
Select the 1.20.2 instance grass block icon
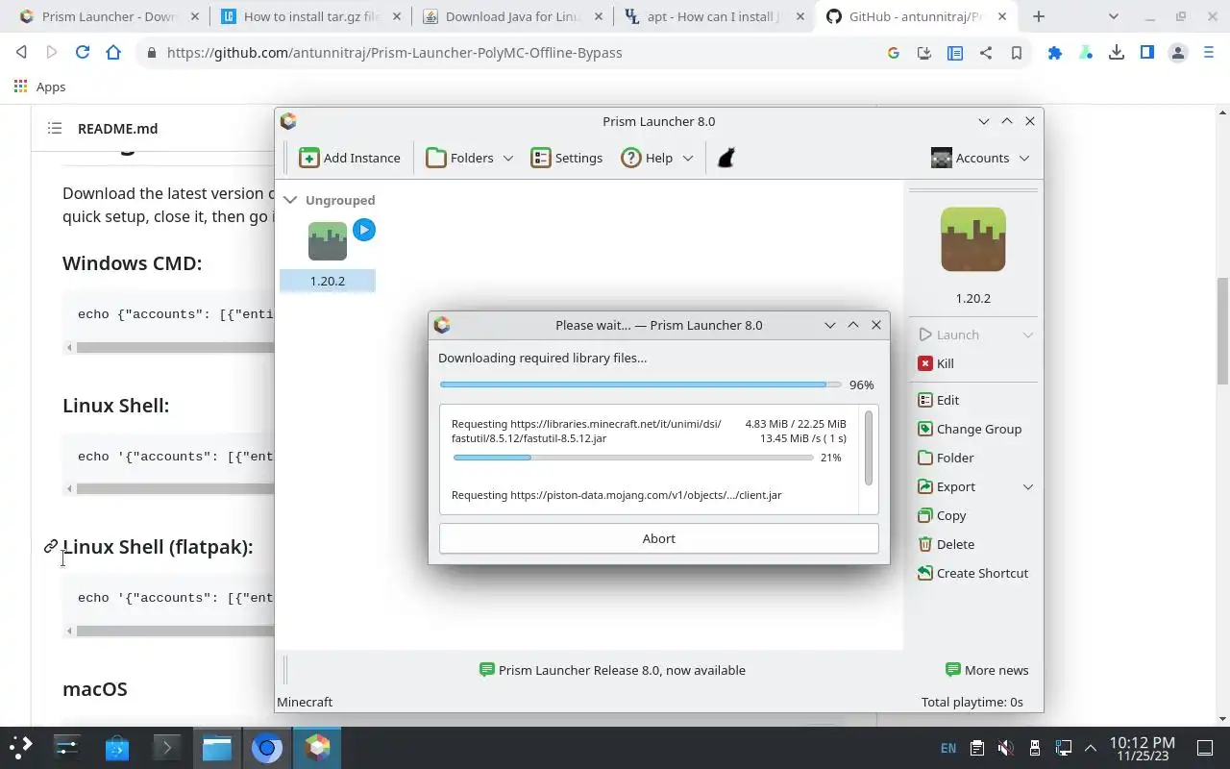coord(327,241)
